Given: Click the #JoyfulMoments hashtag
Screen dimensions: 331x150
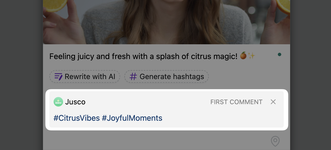Looking at the screenshot, I should [x=132, y=118].
